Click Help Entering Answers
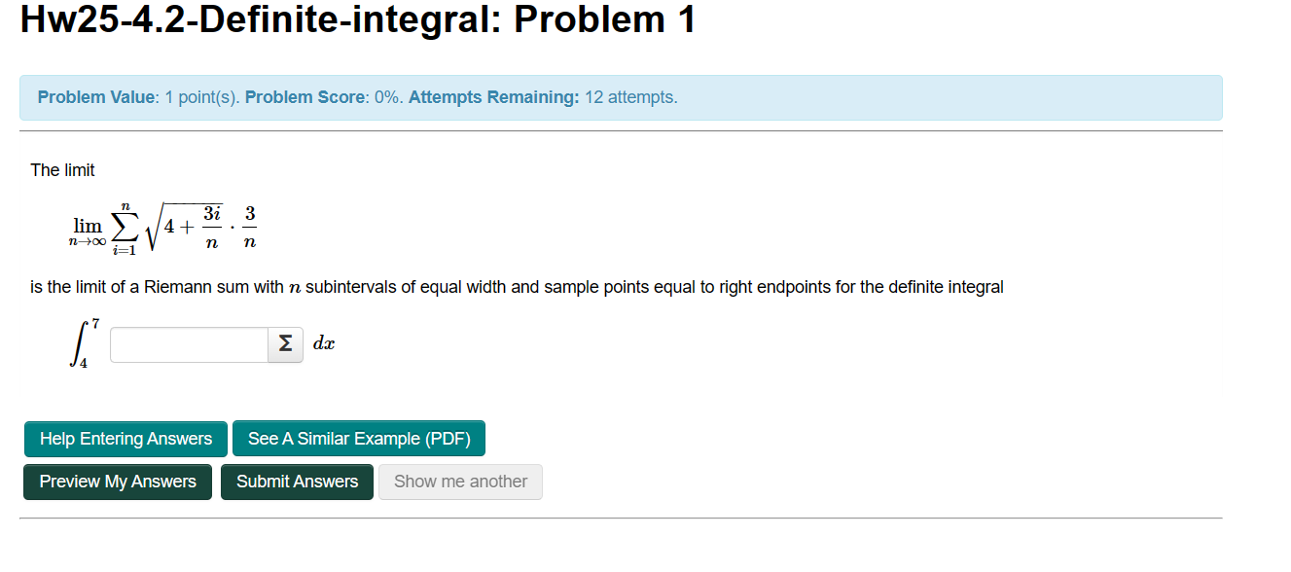1291x572 pixels. click(x=126, y=439)
